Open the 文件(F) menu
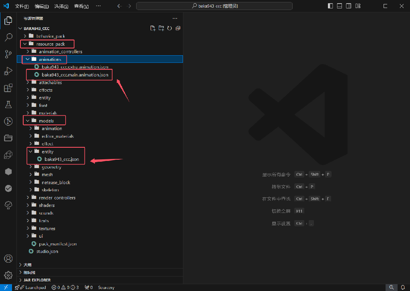The width and height of the screenshot is (410, 291). coord(22,6)
